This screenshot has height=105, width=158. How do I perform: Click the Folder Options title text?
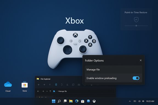click(x=94, y=60)
